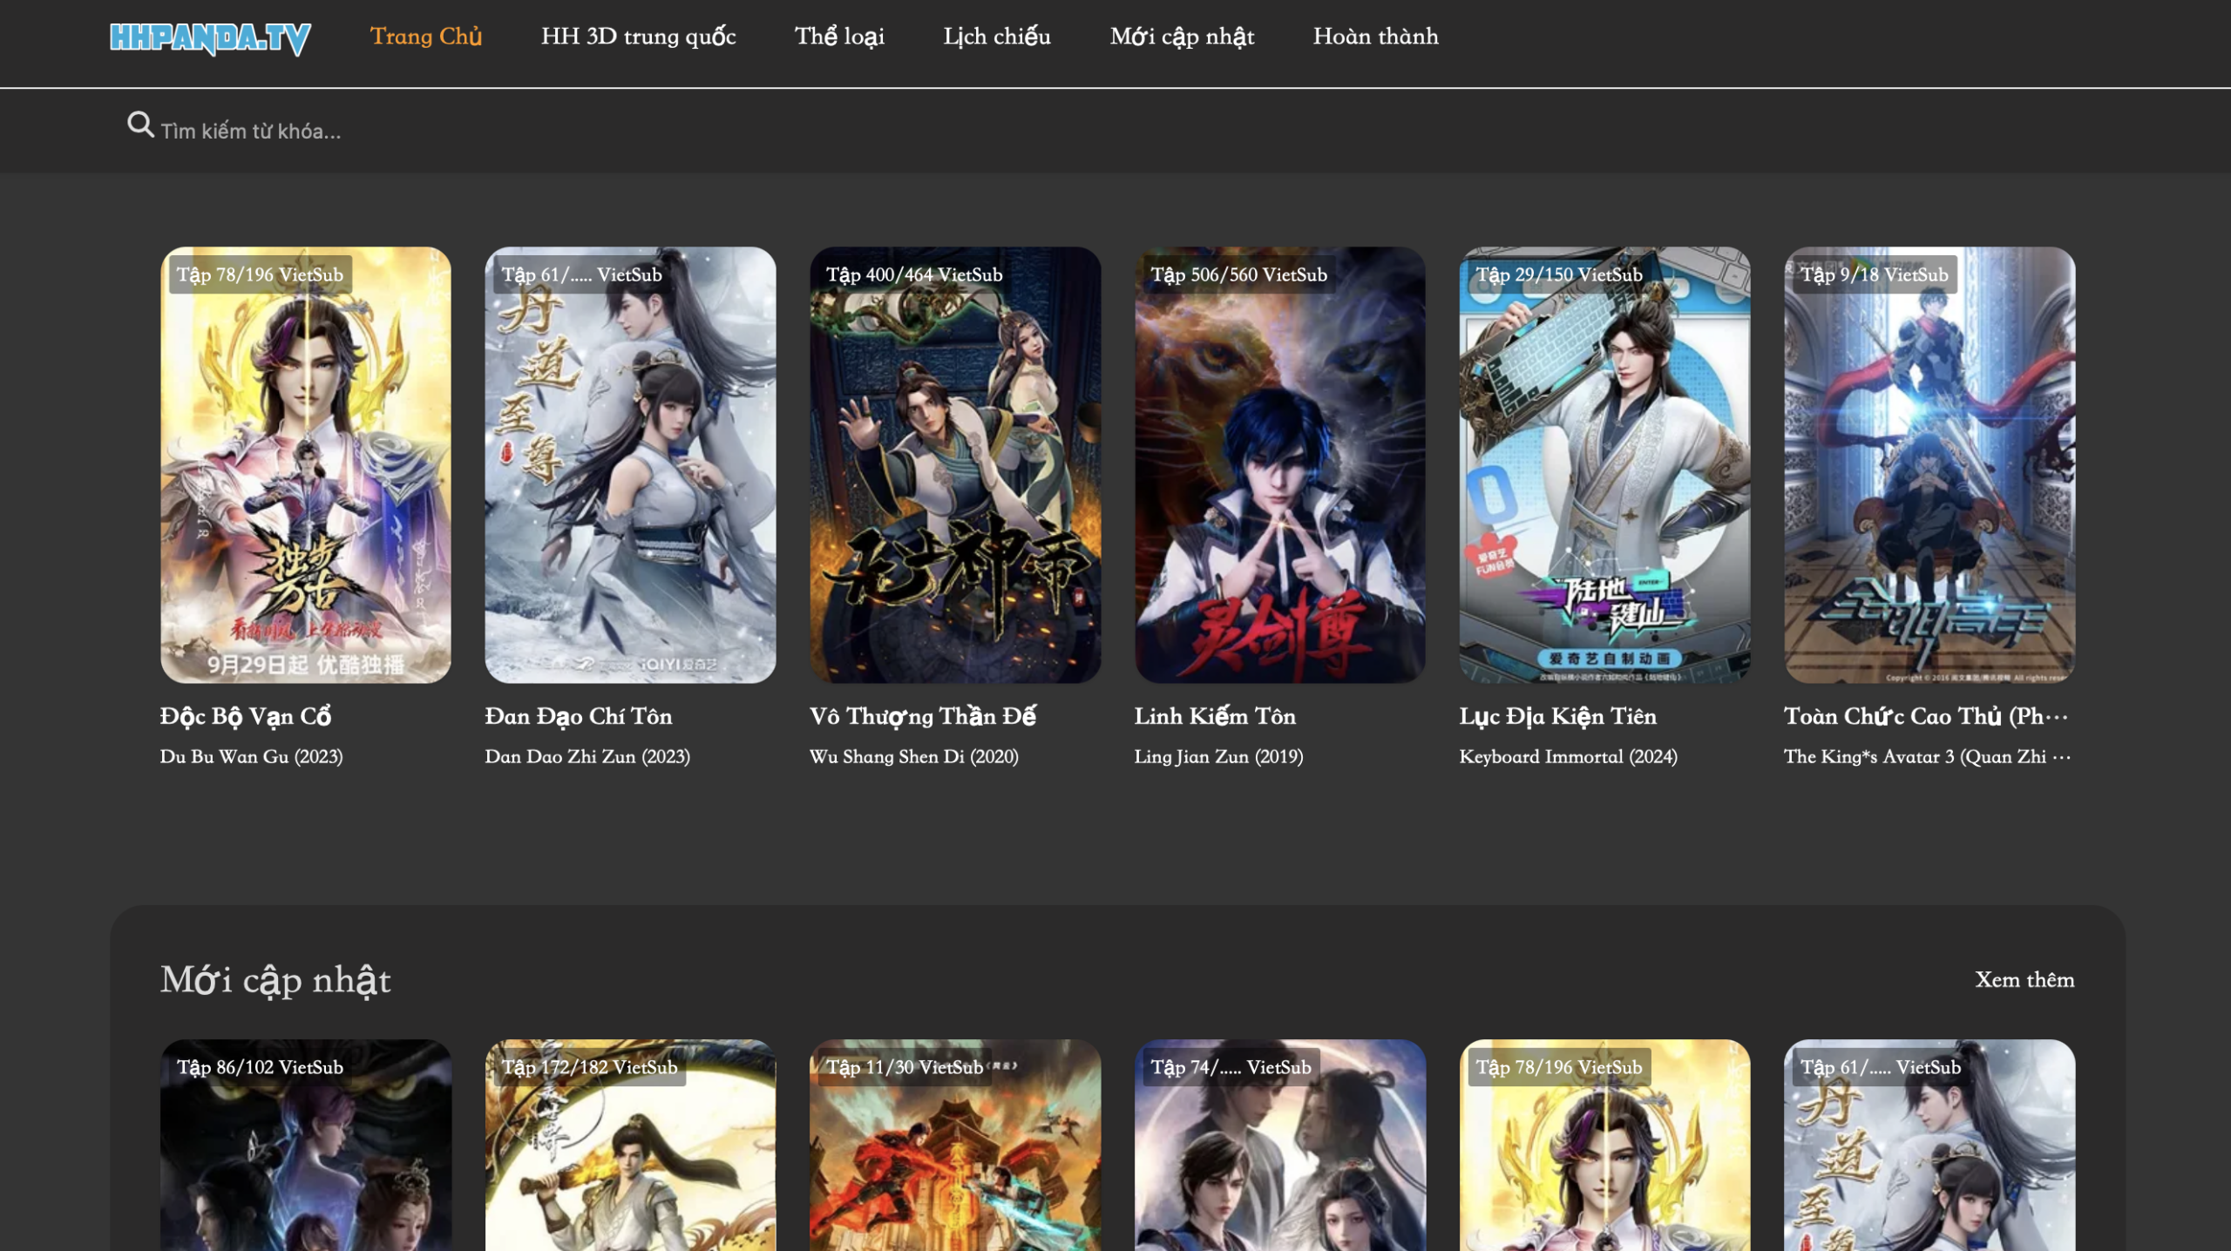This screenshot has width=2231, height=1251.
Task: Select Mới cập nhật in navigation bar
Action: tap(1182, 37)
